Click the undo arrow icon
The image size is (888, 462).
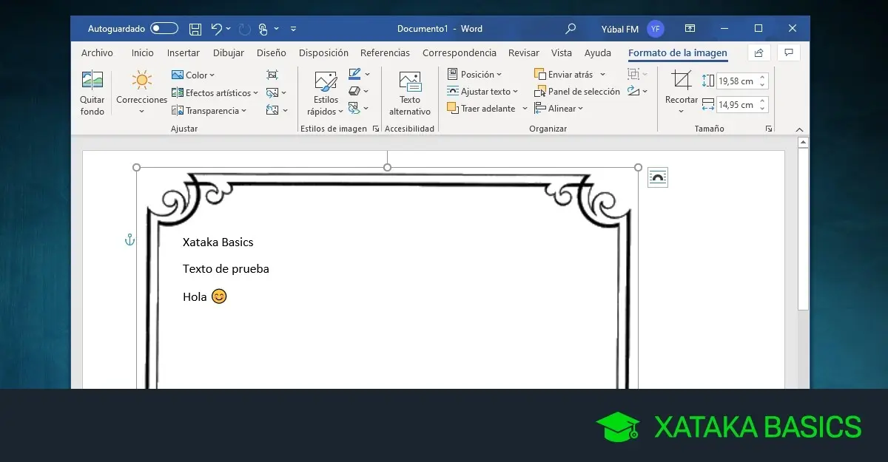216,29
